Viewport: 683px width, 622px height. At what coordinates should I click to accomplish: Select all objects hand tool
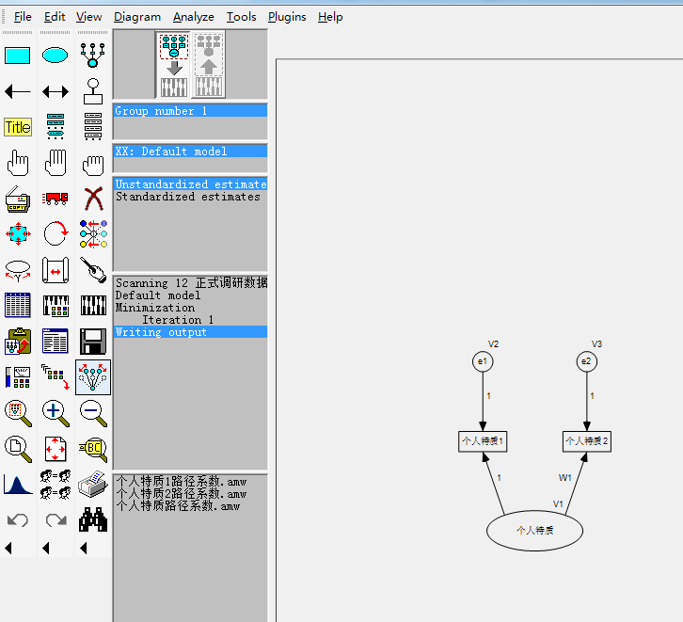[56, 163]
